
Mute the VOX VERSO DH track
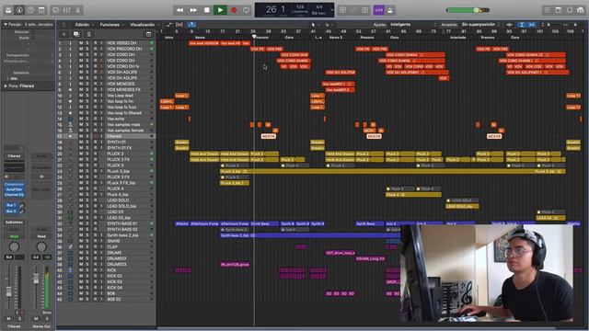(x=81, y=43)
